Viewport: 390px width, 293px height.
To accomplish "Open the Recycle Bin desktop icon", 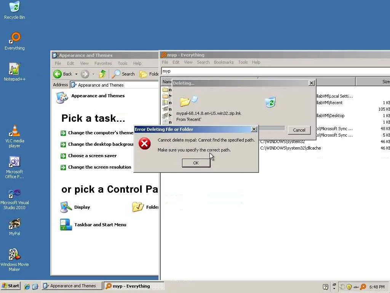I will point(14,10).
